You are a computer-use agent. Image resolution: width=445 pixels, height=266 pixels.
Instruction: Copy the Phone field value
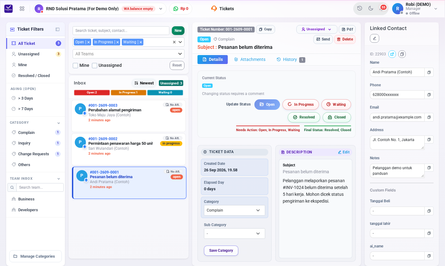[x=429, y=95]
